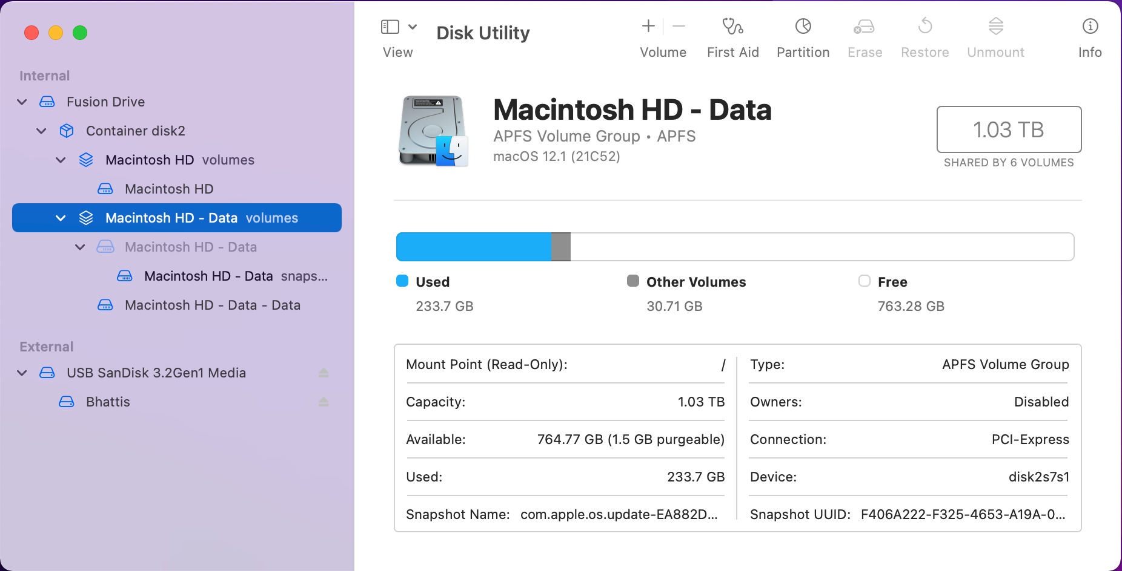Run First Aid stethoscope icon
This screenshot has width=1122, height=571.
pyautogui.click(x=732, y=26)
